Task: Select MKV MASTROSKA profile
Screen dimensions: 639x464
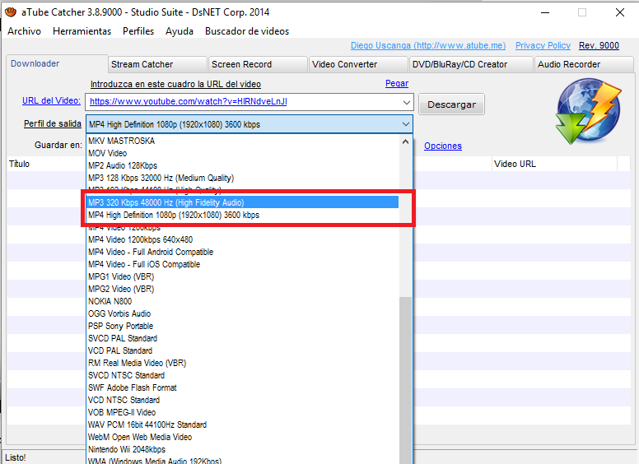Action: click(x=243, y=141)
